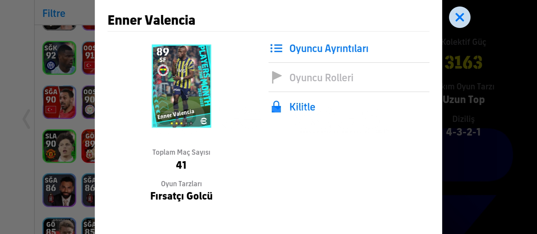537x234 pixels.
Task: Click the eFootball logo on Valencia's card
Action: point(204,121)
